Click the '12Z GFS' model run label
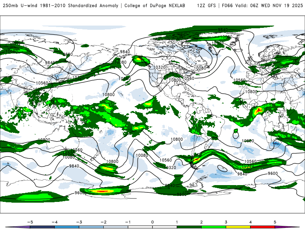The image size is (305, 229). [x=206, y=6]
